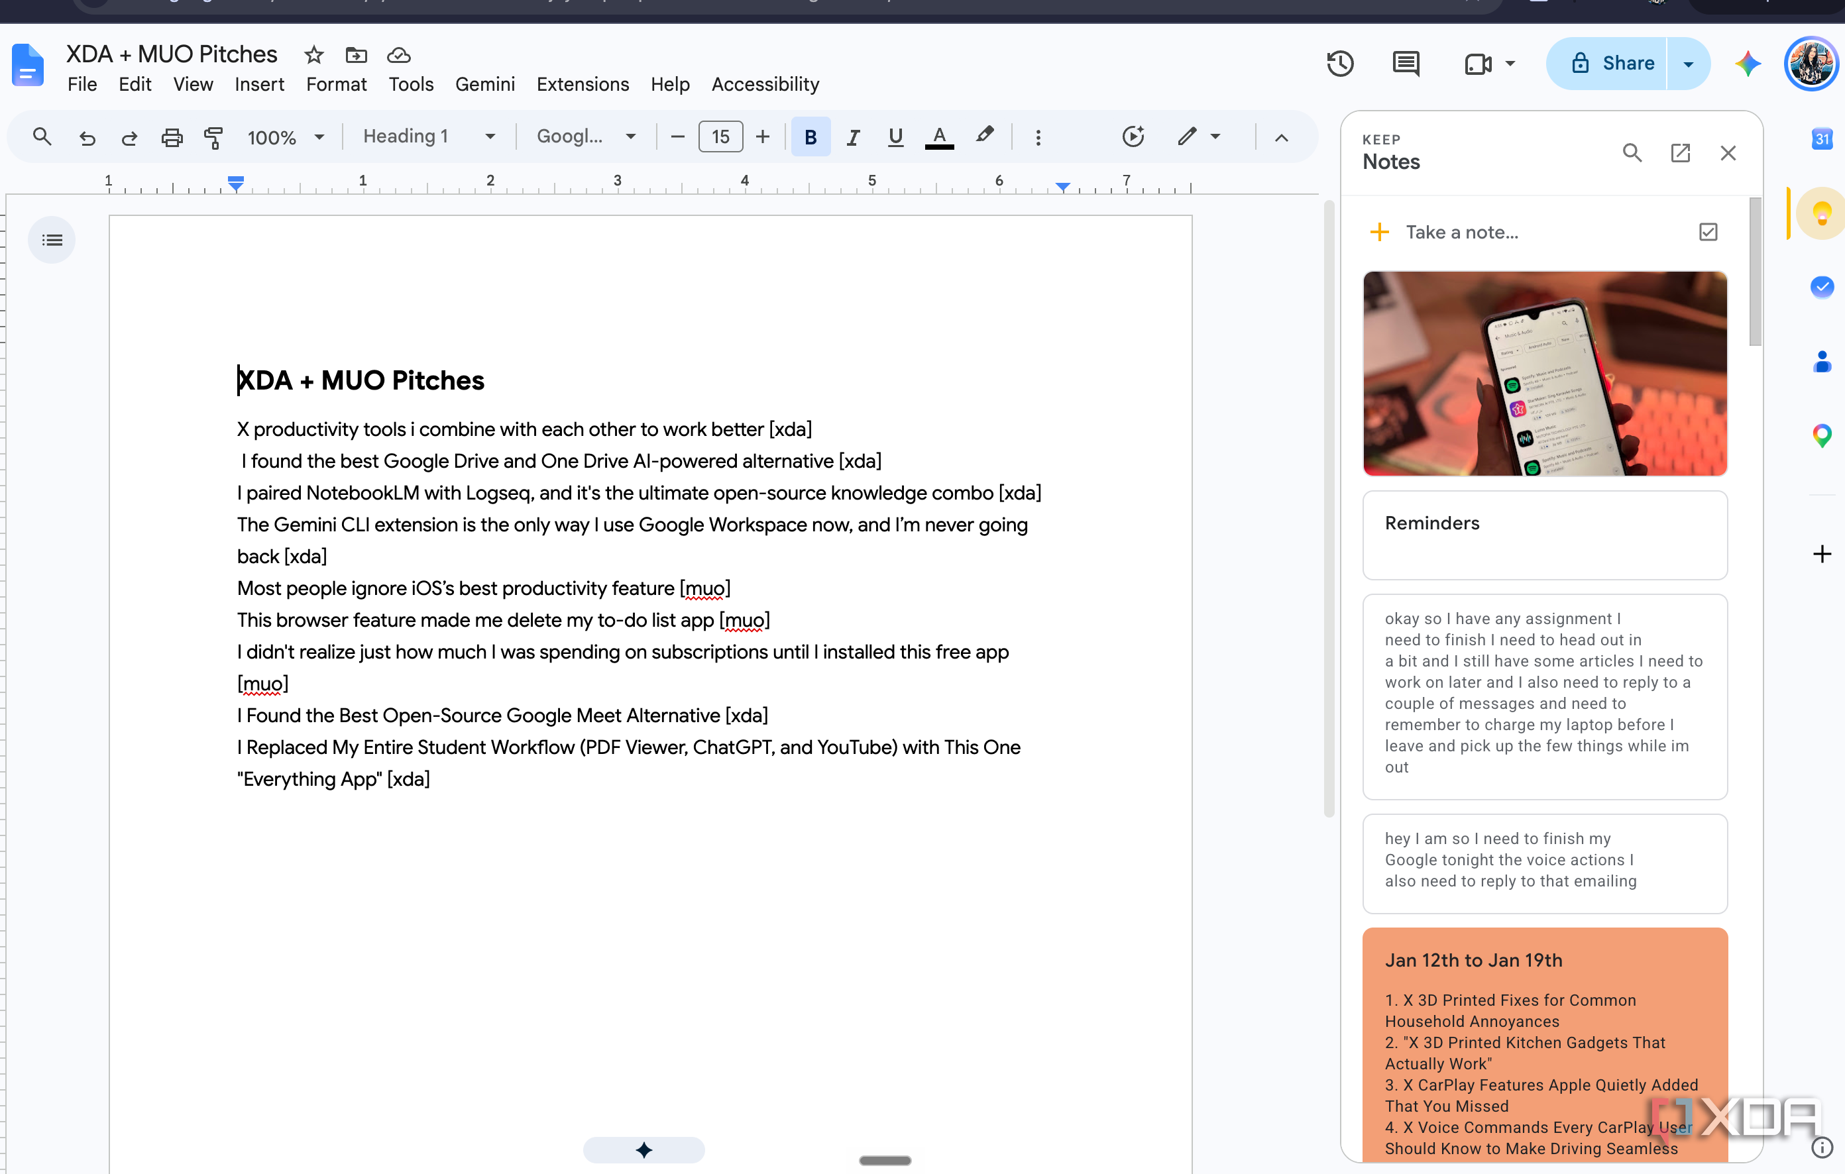Create a new checklist note
Viewport: 1845px width, 1174px height.
(1708, 232)
